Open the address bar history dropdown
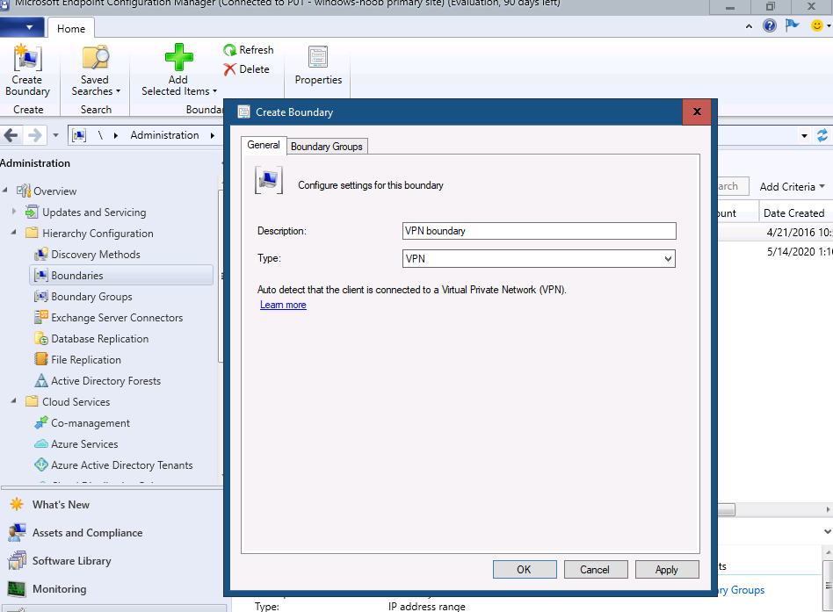The width and height of the screenshot is (833, 612). (x=804, y=136)
